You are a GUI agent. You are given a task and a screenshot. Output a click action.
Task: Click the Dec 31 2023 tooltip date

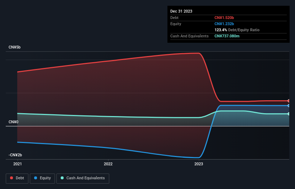click(x=181, y=11)
